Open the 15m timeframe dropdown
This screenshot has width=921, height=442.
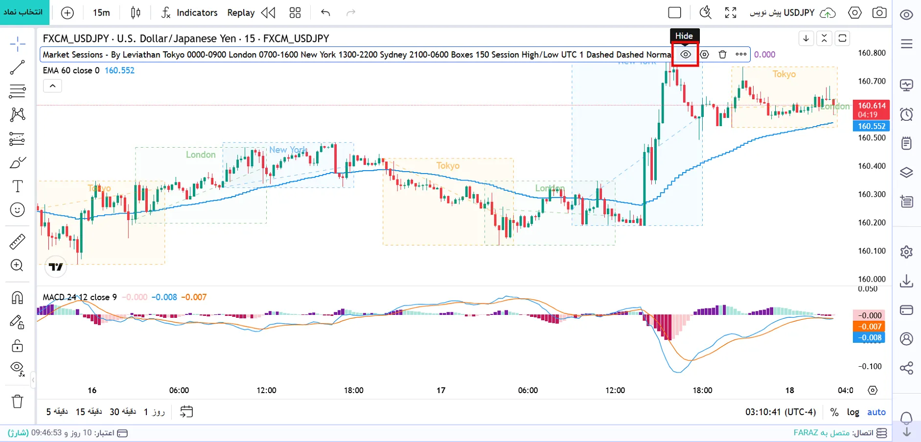click(x=101, y=13)
